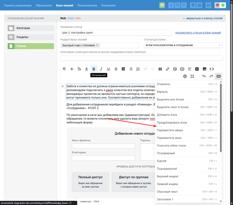The height and width of the screenshot is (205, 233).
Task: Open 'Разделы' in the sidebar
Action: [31, 37]
